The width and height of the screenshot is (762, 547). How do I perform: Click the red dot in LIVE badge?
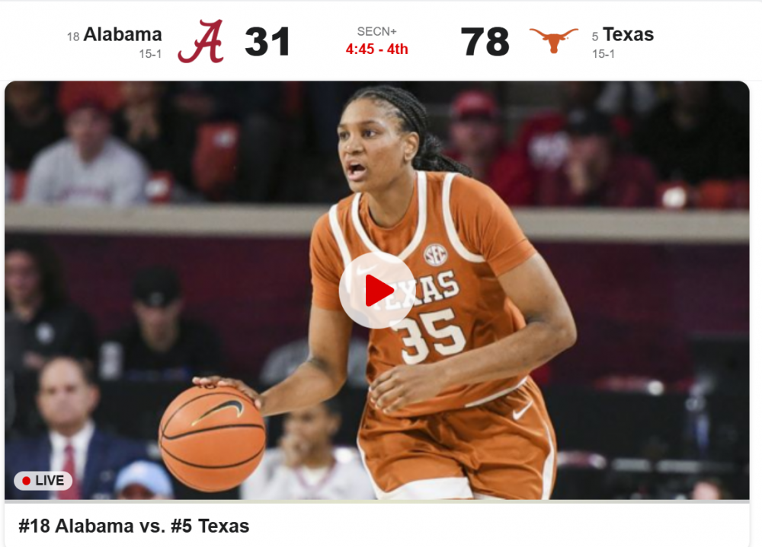[x=26, y=481]
